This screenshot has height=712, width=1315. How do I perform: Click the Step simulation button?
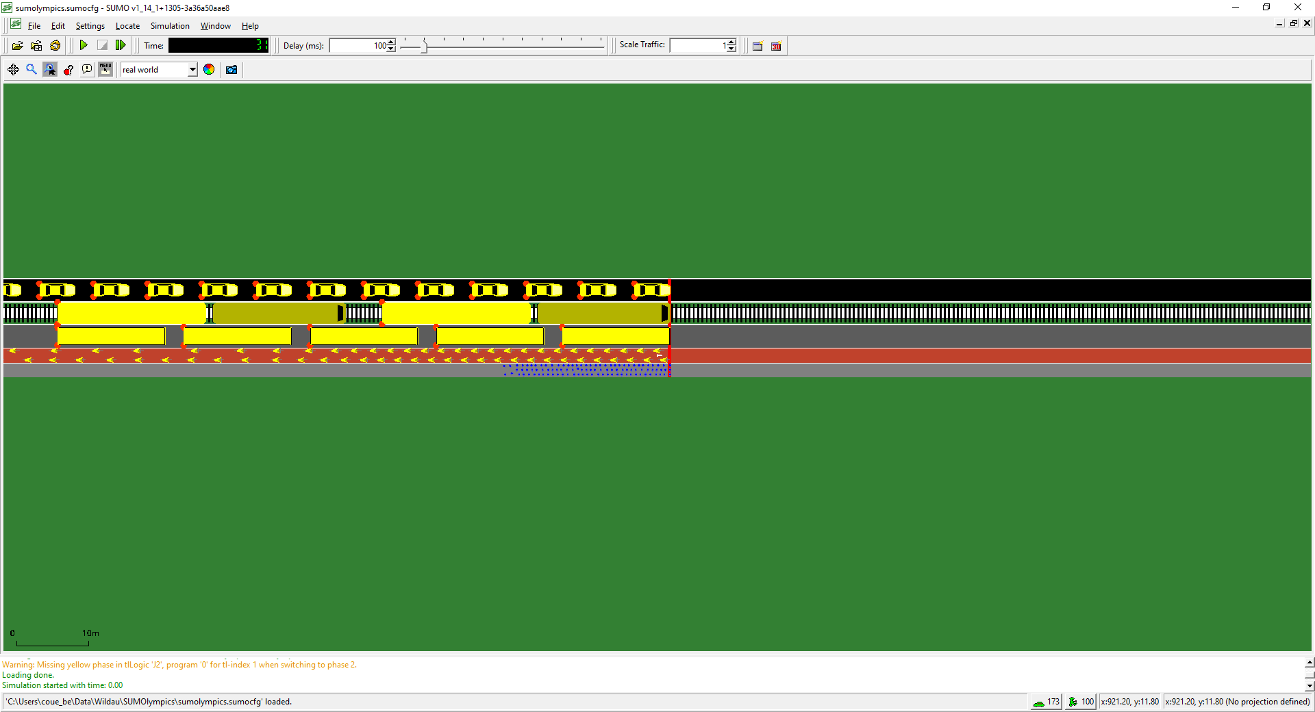pos(121,46)
